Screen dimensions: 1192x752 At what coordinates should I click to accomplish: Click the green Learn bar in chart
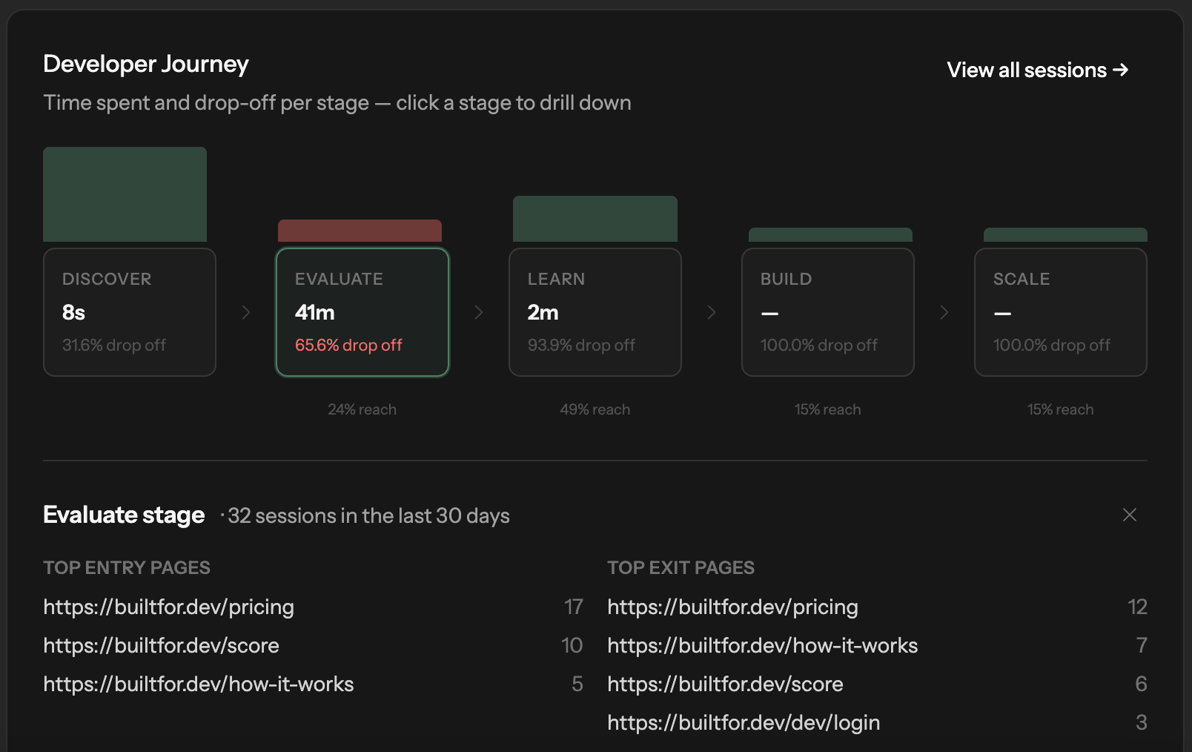595,219
